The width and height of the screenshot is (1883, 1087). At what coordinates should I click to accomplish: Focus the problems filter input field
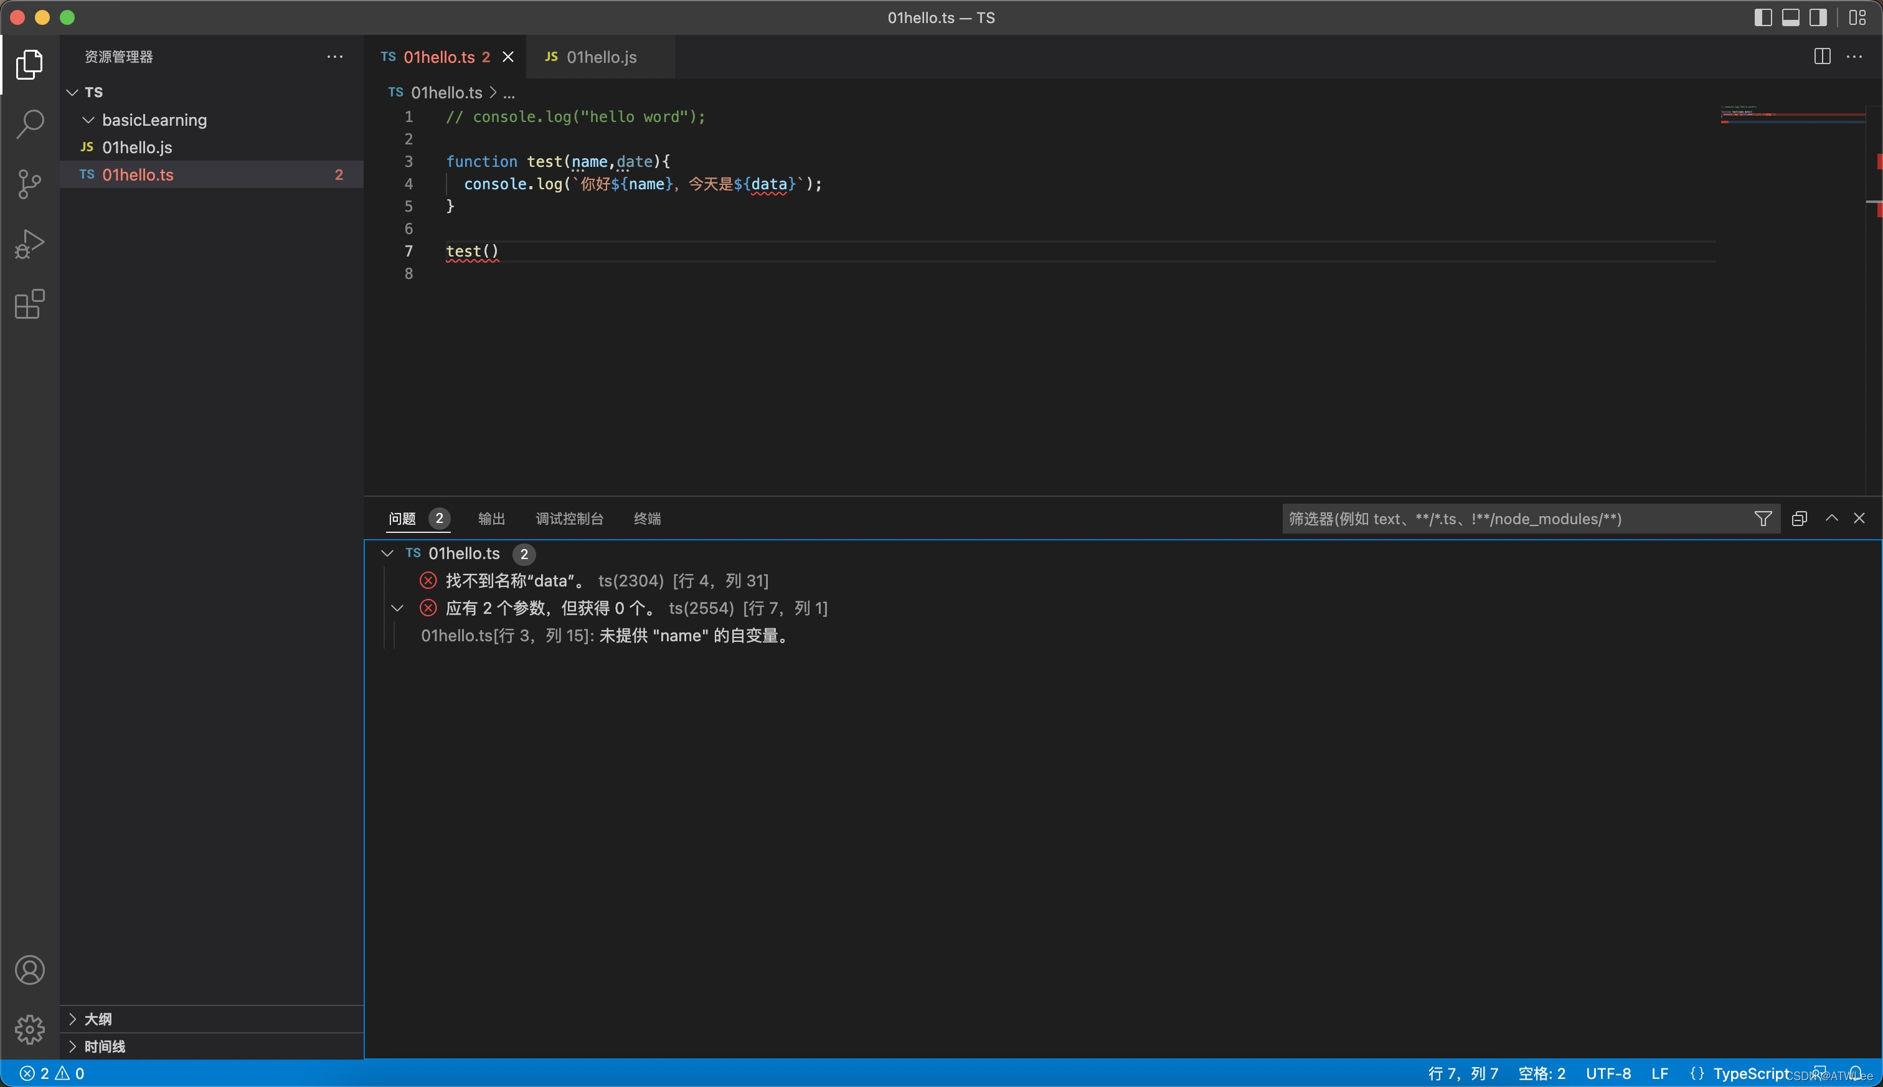[1516, 518]
